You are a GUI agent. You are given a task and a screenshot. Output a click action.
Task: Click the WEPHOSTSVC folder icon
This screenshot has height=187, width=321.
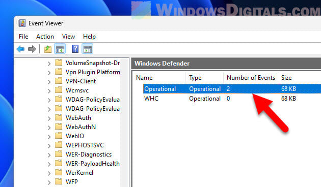(59, 145)
